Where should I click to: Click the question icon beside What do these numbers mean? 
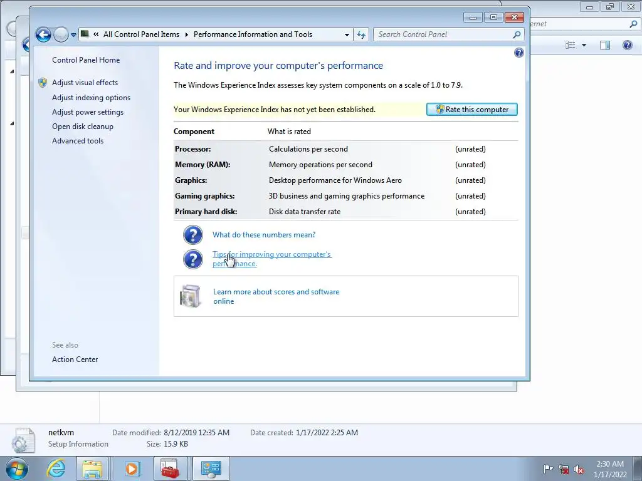(193, 235)
